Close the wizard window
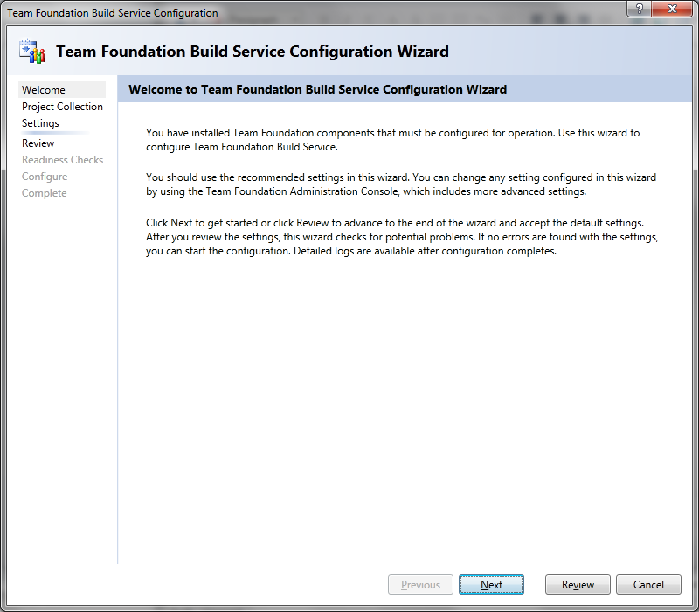699x612 pixels. [x=672, y=9]
